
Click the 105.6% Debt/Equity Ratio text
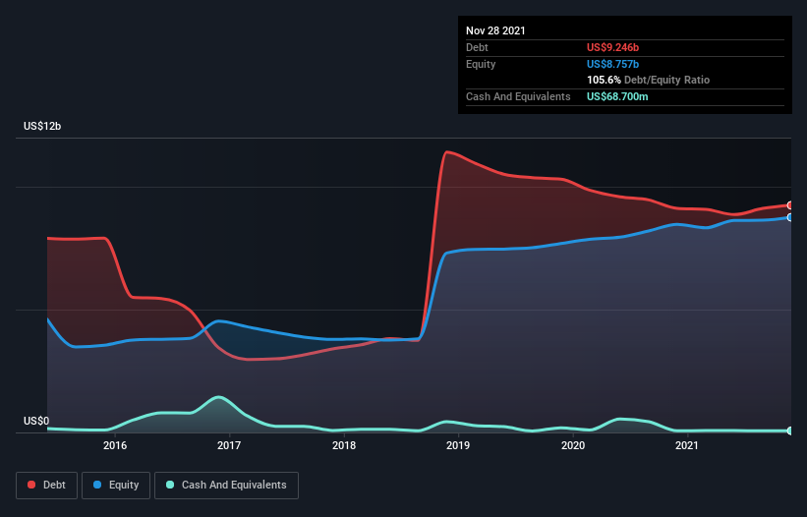[x=648, y=81]
